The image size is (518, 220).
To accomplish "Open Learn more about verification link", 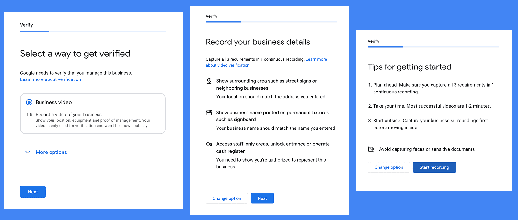I will click(x=51, y=79).
